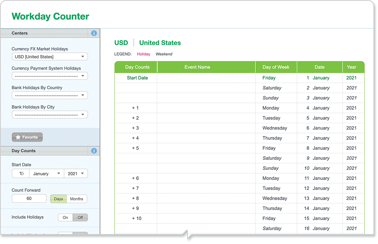Switch Count Forward to Months
378x244 pixels.
pyautogui.click(x=77, y=199)
